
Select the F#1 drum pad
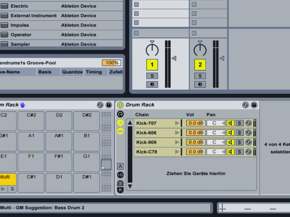click(59, 162)
